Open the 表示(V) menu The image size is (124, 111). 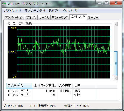(x=54, y=10)
